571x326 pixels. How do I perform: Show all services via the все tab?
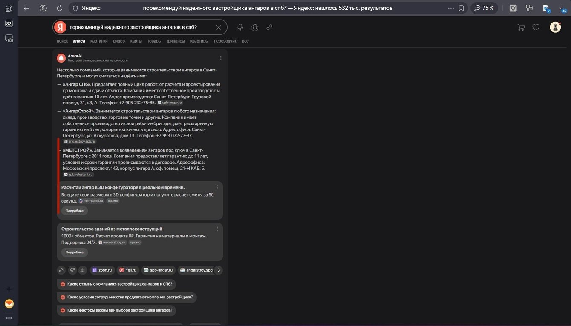pyautogui.click(x=245, y=41)
